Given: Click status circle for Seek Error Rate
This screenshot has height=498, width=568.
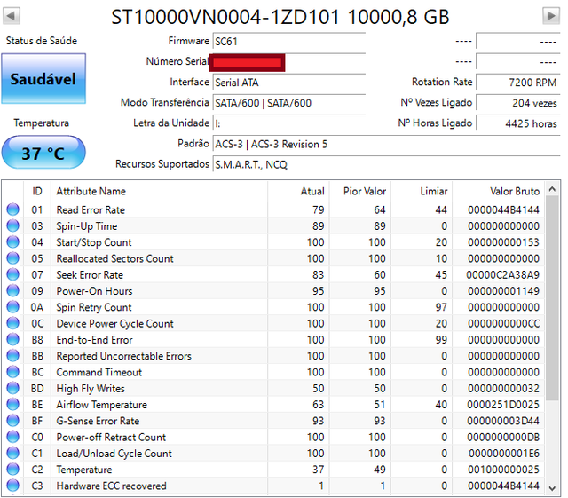Looking at the screenshot, I should coord(12,274).
